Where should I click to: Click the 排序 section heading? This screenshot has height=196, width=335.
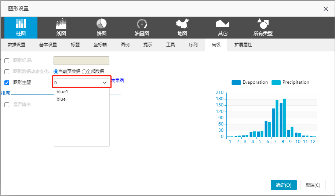point(6,93)
